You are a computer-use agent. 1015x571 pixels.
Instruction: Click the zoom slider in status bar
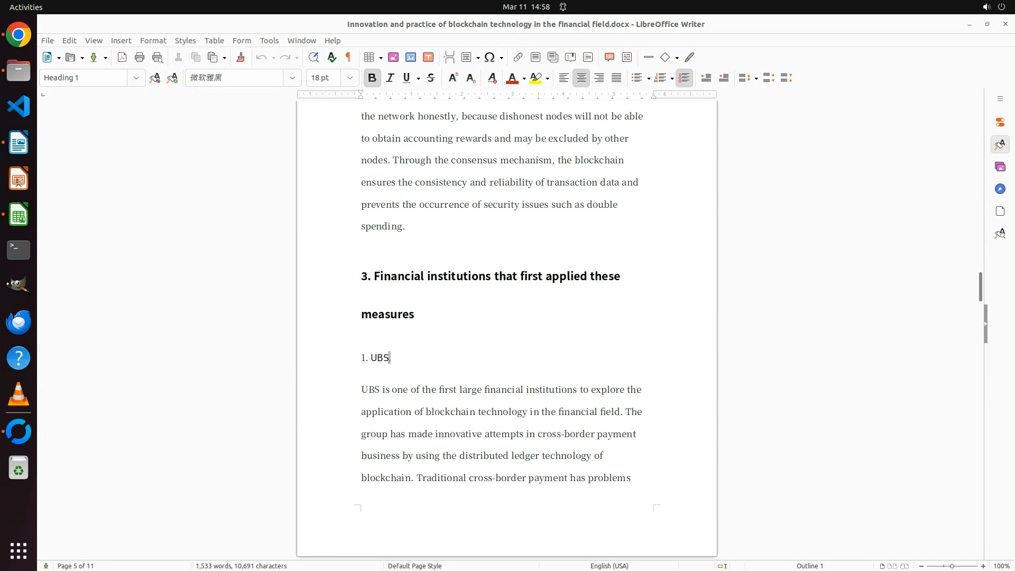tap(952, 566)
